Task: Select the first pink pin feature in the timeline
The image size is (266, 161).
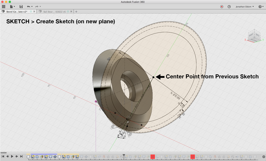Action: tap(103, 157)
